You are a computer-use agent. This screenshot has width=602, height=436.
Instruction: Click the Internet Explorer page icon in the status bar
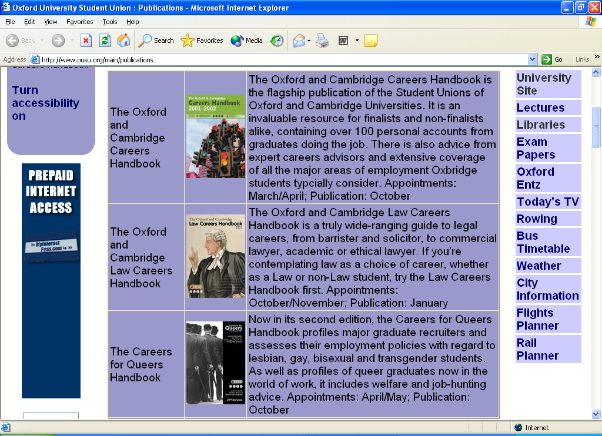point(5,427)
